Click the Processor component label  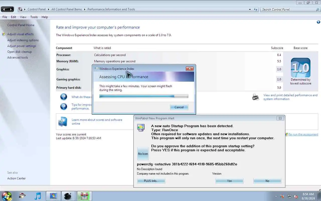point(63,55)
